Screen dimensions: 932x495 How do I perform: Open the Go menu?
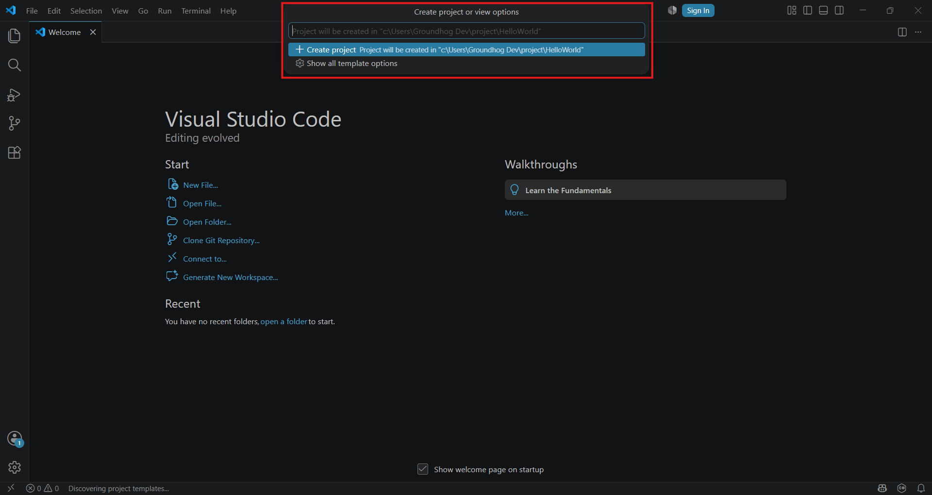(143, 11)
